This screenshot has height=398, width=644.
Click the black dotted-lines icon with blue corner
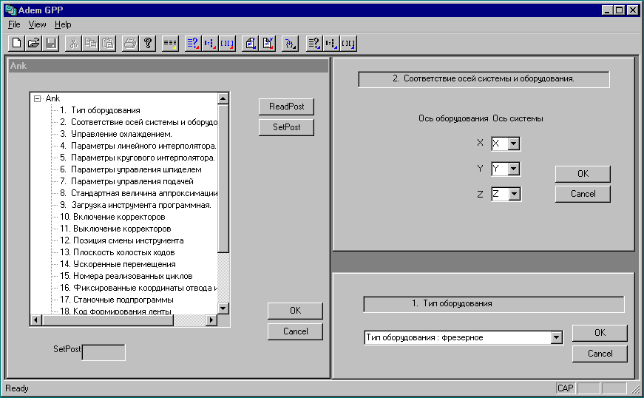coord(331,43)
